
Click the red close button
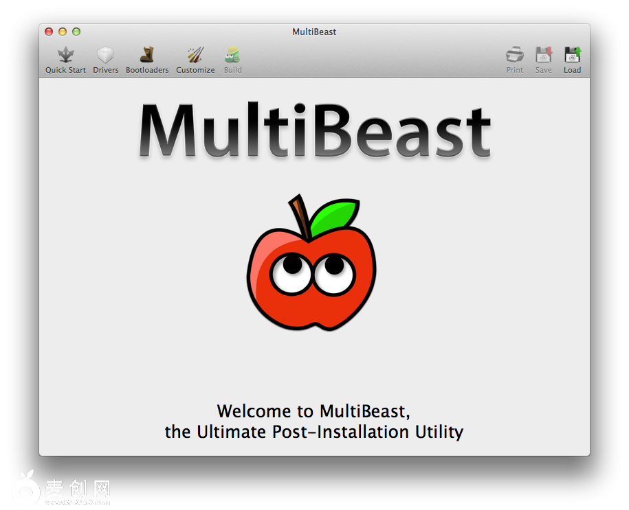[x=48, y=32]
